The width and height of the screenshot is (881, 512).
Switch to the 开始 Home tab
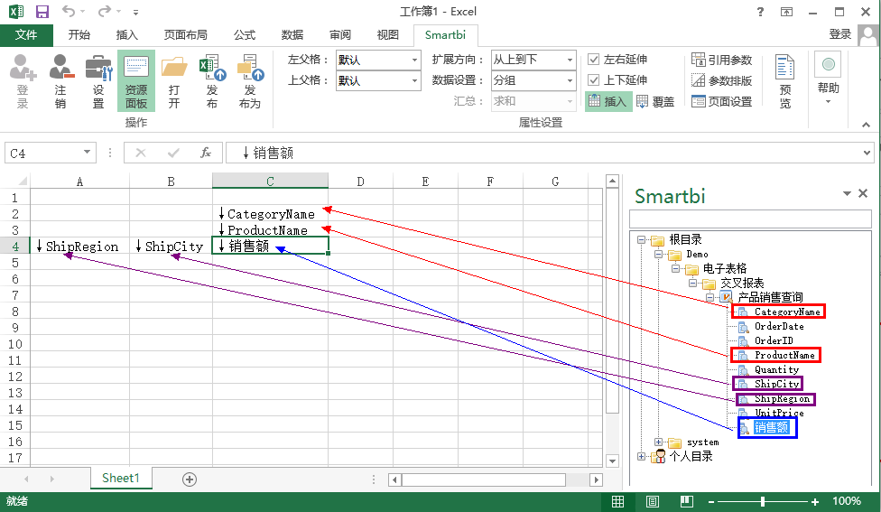point(79,35)
